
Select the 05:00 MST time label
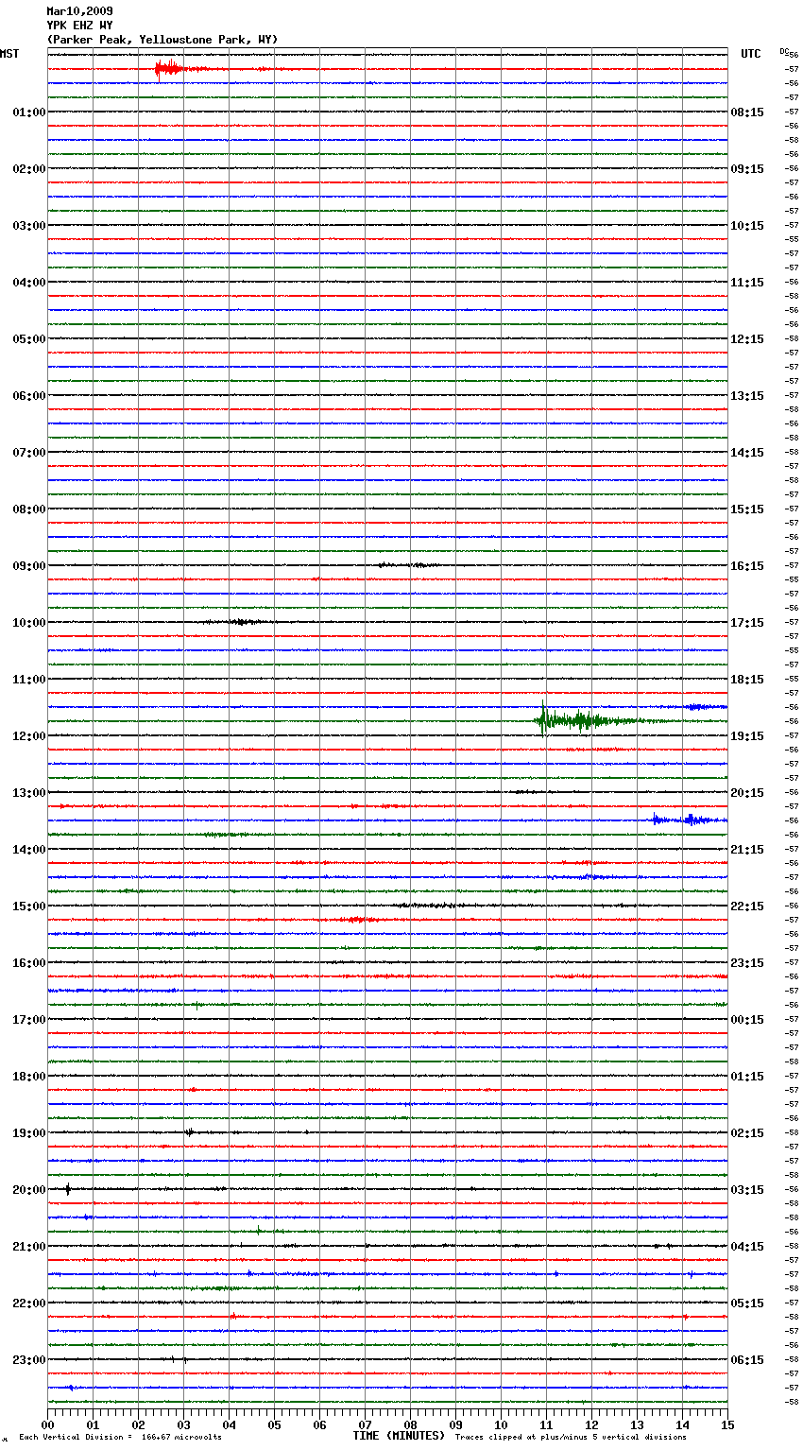coord(29,339)
